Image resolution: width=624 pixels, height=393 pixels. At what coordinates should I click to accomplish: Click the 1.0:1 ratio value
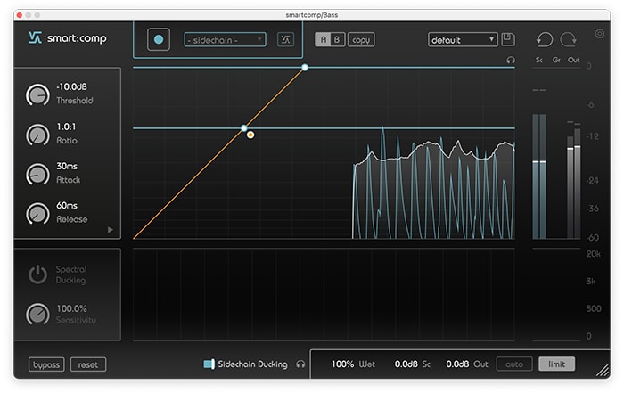(x=66, y=127)
